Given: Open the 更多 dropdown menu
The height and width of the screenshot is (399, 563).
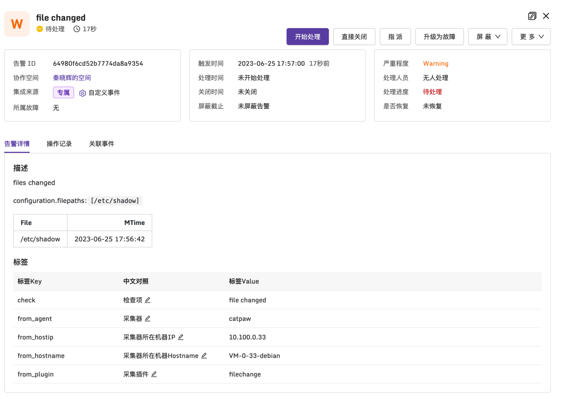Looking at the screenshot, I should coord(531,37).
